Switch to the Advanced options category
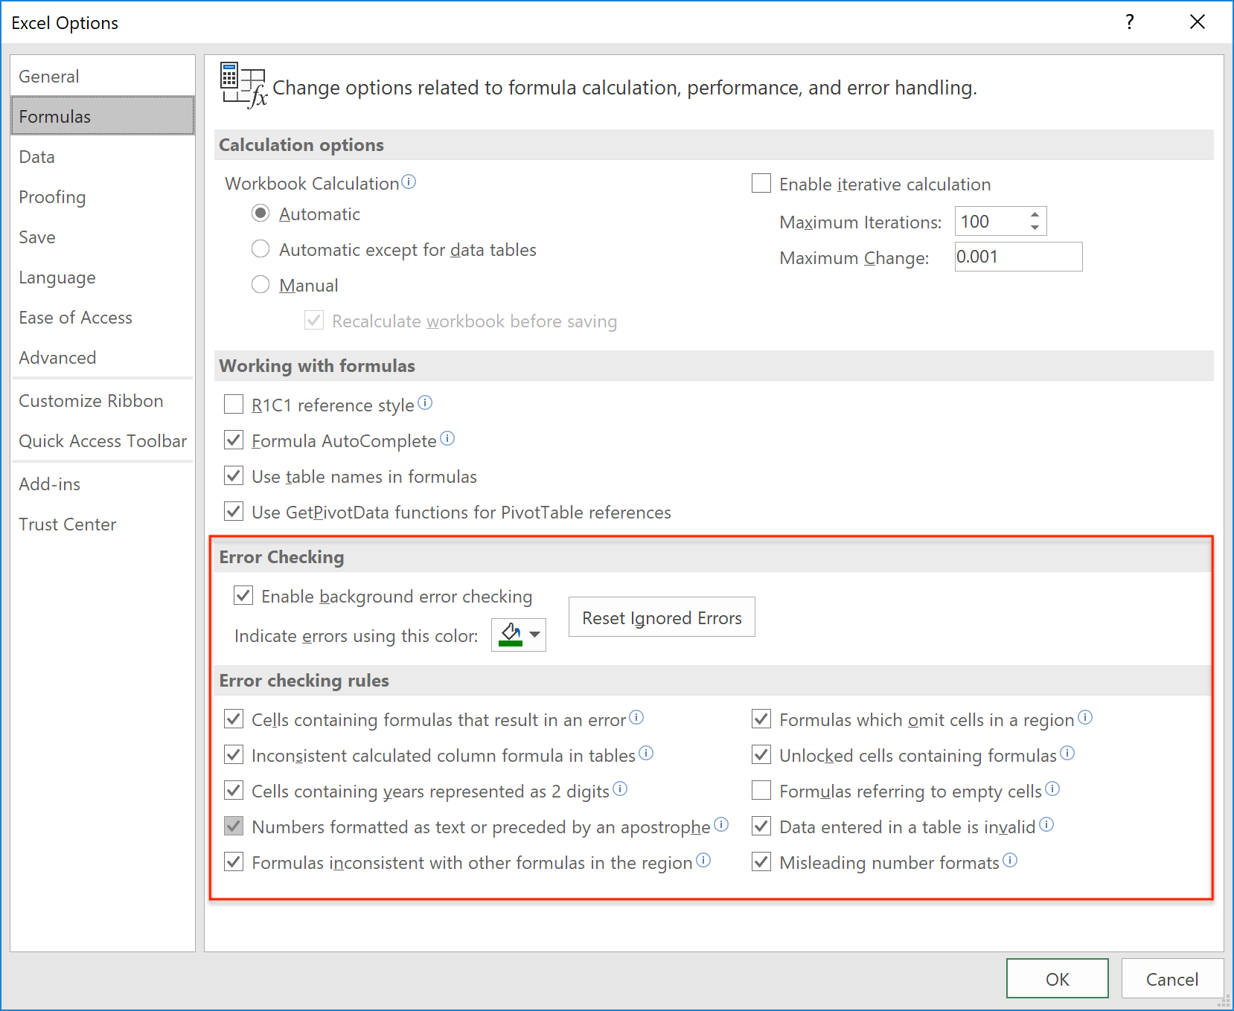1234x1011 pixels. [x=57, y=358]
